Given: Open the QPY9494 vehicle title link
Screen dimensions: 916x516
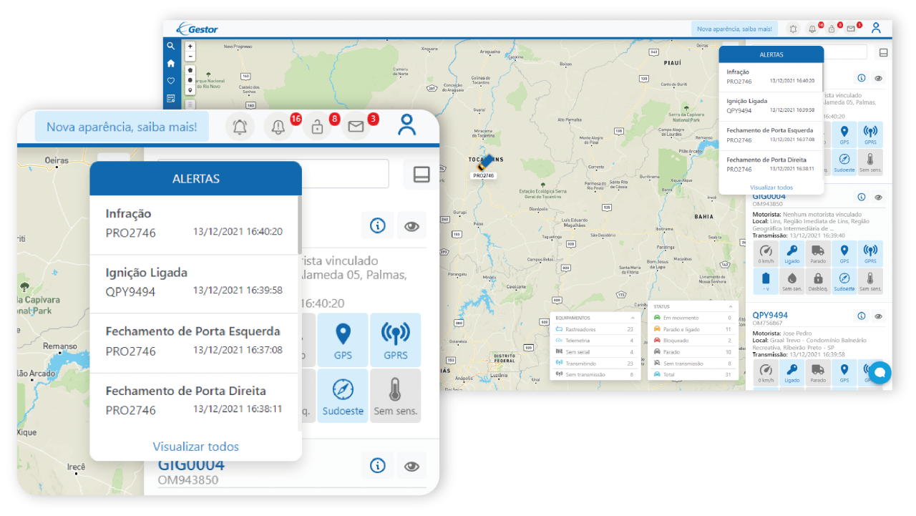Looking at the screenshot, I should pyautogui.click(x=770, y=315).
